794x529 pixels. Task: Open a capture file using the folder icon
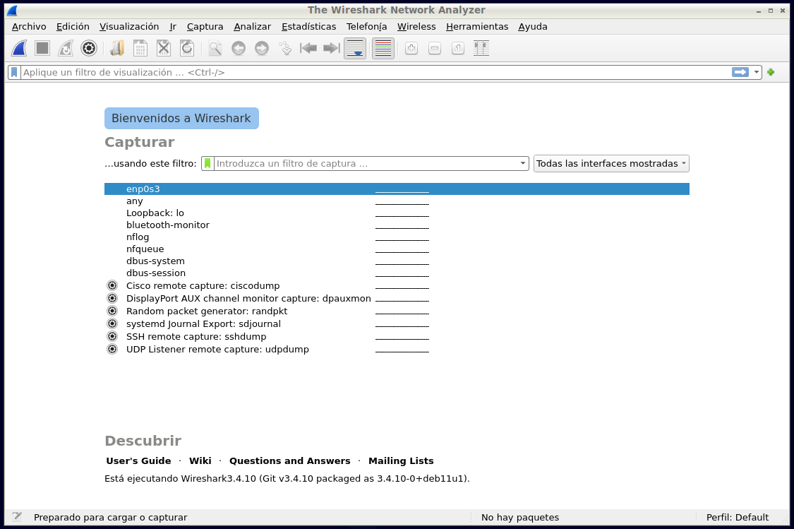[117, 48]
